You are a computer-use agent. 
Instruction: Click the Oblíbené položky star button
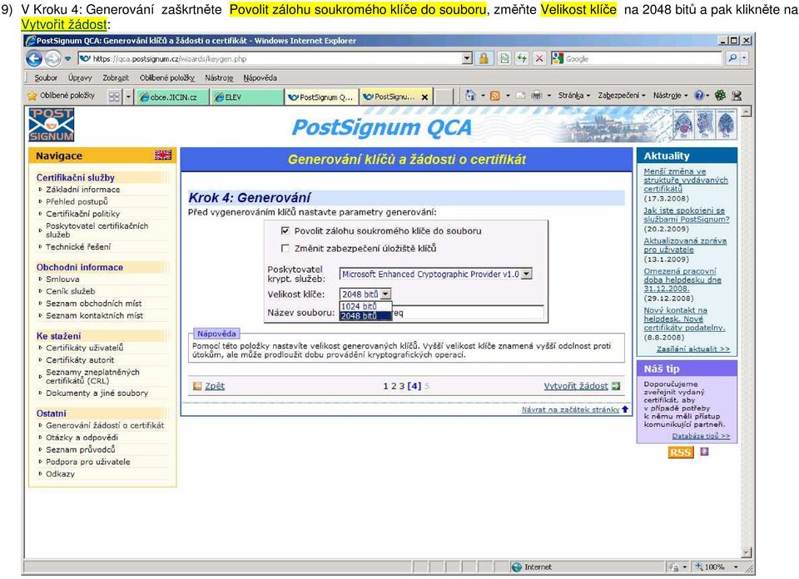click(x=61, y=96)
